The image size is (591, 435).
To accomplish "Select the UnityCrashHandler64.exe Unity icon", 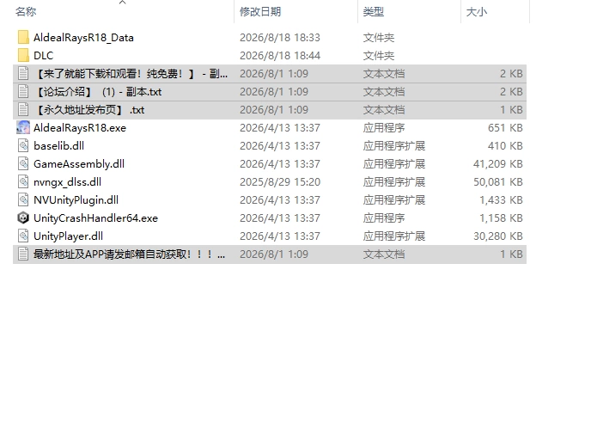I will click(x=23, y=218).
